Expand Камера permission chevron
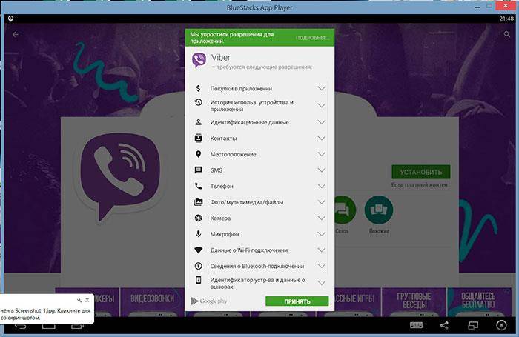The width and height of the screenshot is (519, 337). coord(321,218)
